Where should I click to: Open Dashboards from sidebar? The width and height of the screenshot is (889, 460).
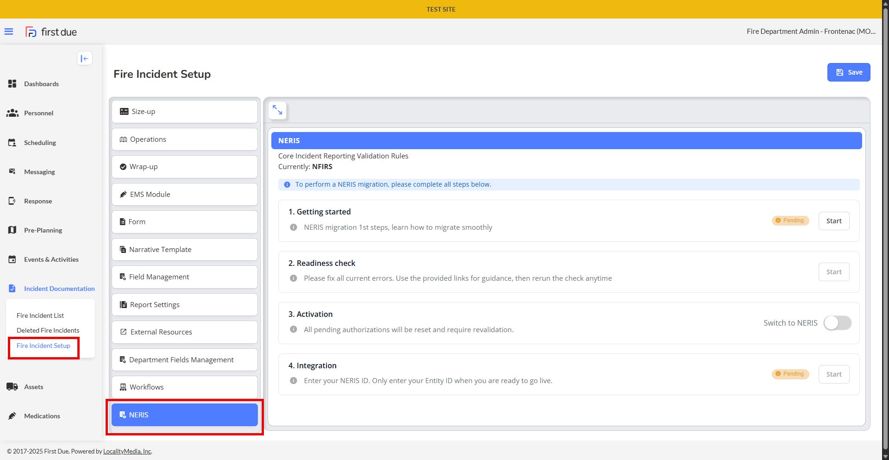pos(41,84)
